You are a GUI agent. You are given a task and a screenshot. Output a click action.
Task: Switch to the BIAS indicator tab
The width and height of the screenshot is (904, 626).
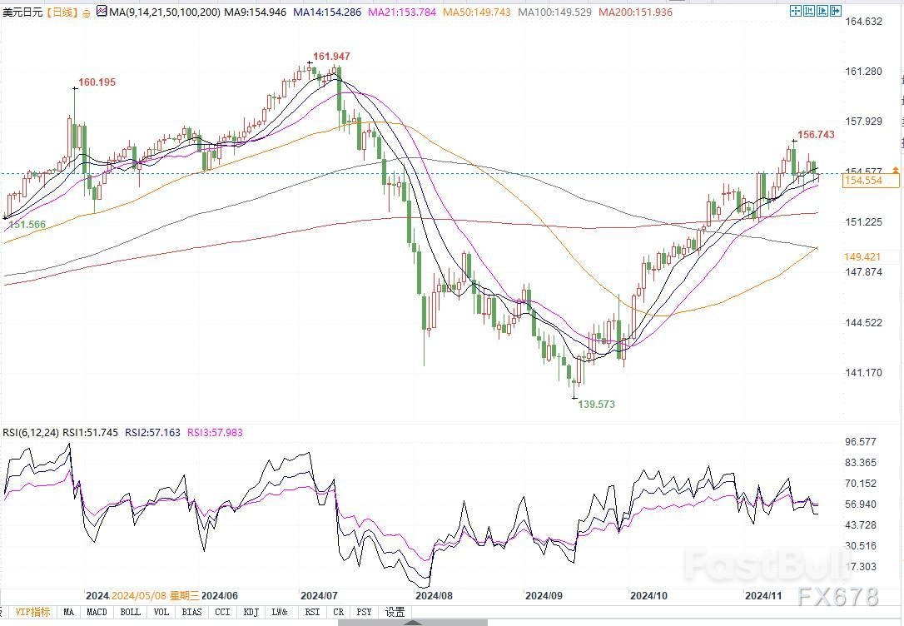pyautogui.click(x=192, y=612)
